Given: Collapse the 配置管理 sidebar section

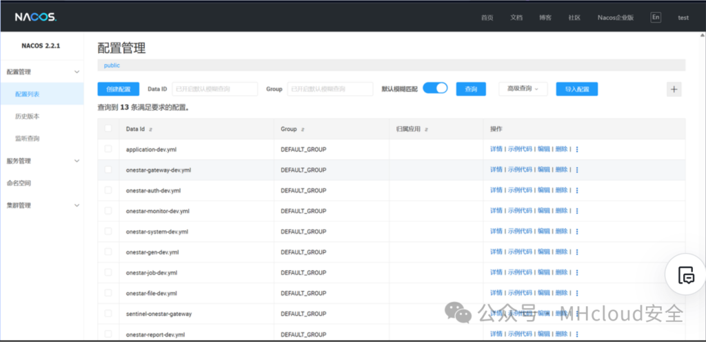Looking at the screenshot, I should point(42,72).
